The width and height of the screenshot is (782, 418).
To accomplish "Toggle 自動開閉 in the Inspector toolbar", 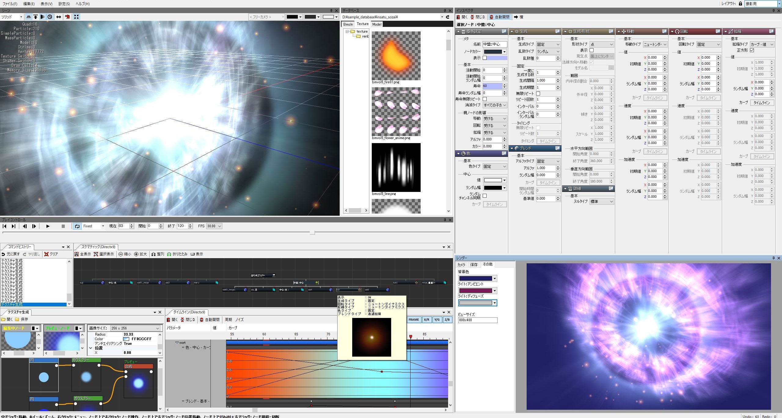I will 499,17.
